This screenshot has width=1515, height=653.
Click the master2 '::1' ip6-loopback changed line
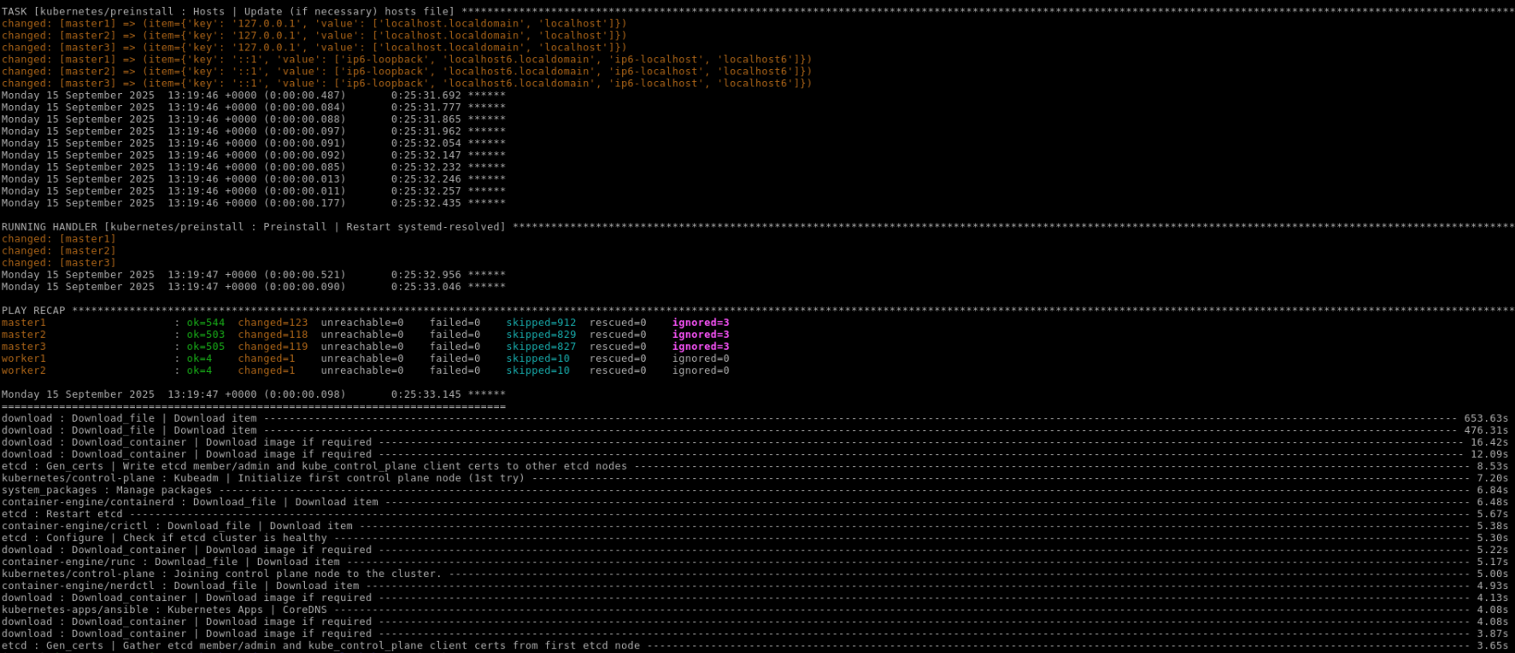(x=407, y=72)
